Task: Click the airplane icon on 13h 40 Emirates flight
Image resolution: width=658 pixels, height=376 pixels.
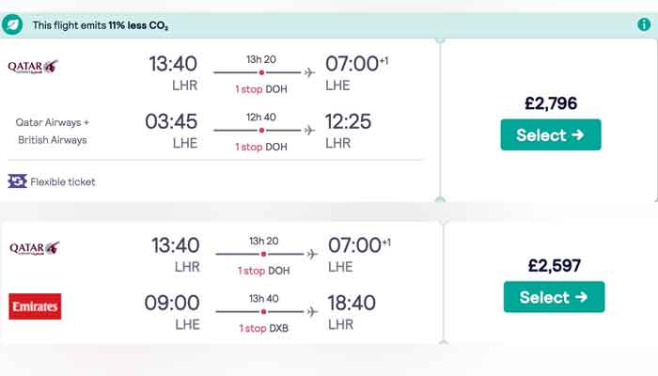Action: 311,310
